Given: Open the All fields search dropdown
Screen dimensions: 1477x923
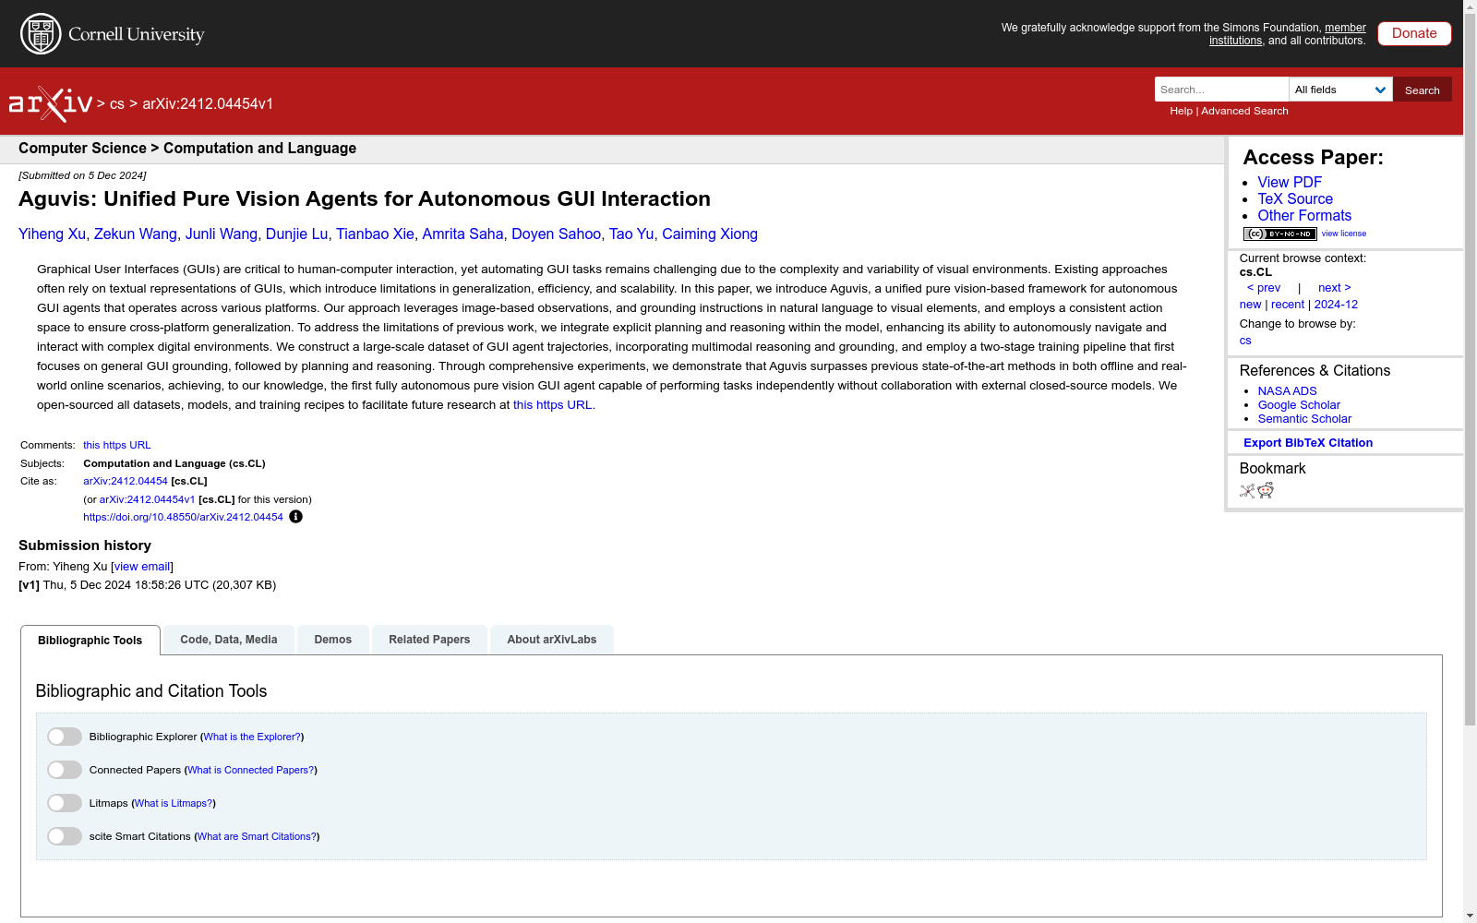Looking at the screenshot, I should pyautogui.click(x=1340, y=90).
